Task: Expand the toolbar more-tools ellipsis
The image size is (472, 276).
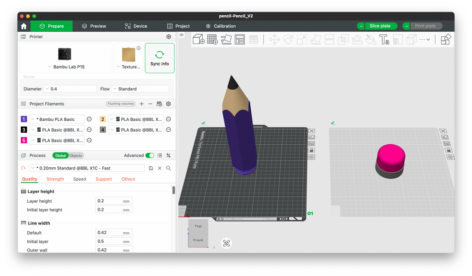Action: [x=425, y=40]
